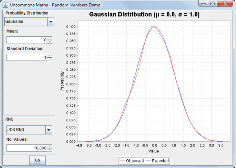Click the 0.0 x-axis tick label
The width and height of the screenshot is (236, 168).
click(x=155, y=146)
